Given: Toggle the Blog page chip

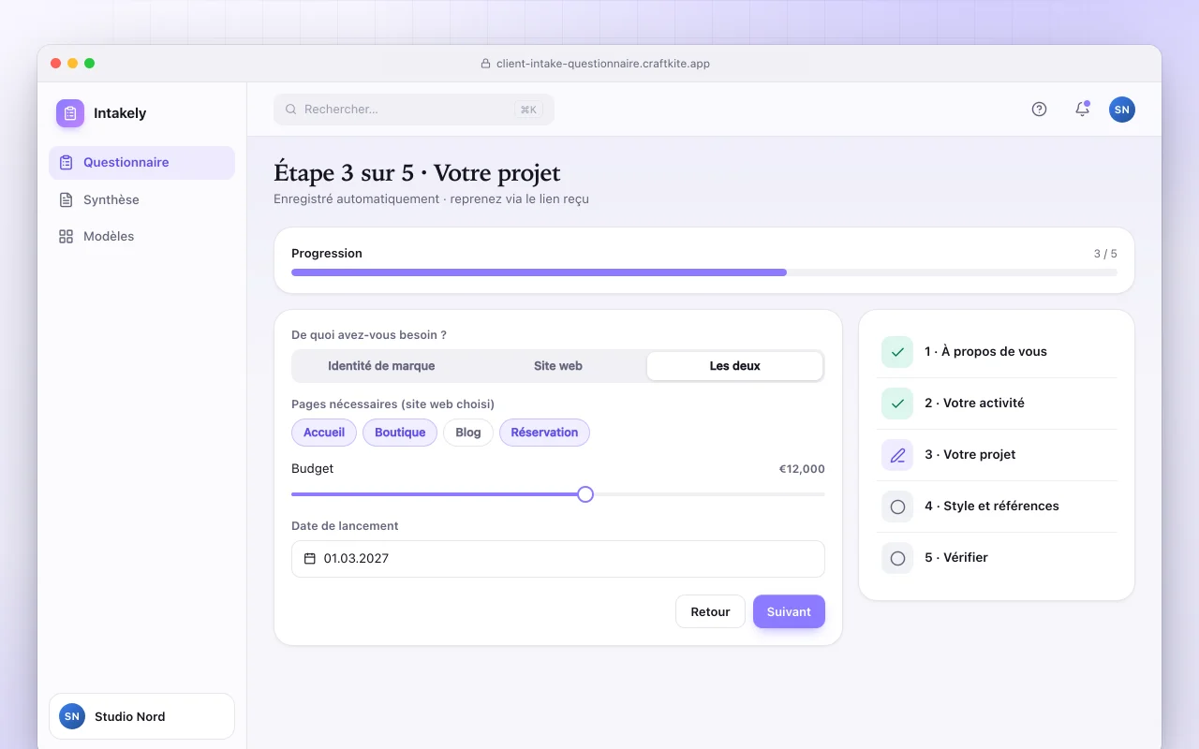Looking at the screenshot, I should (468, 433).
